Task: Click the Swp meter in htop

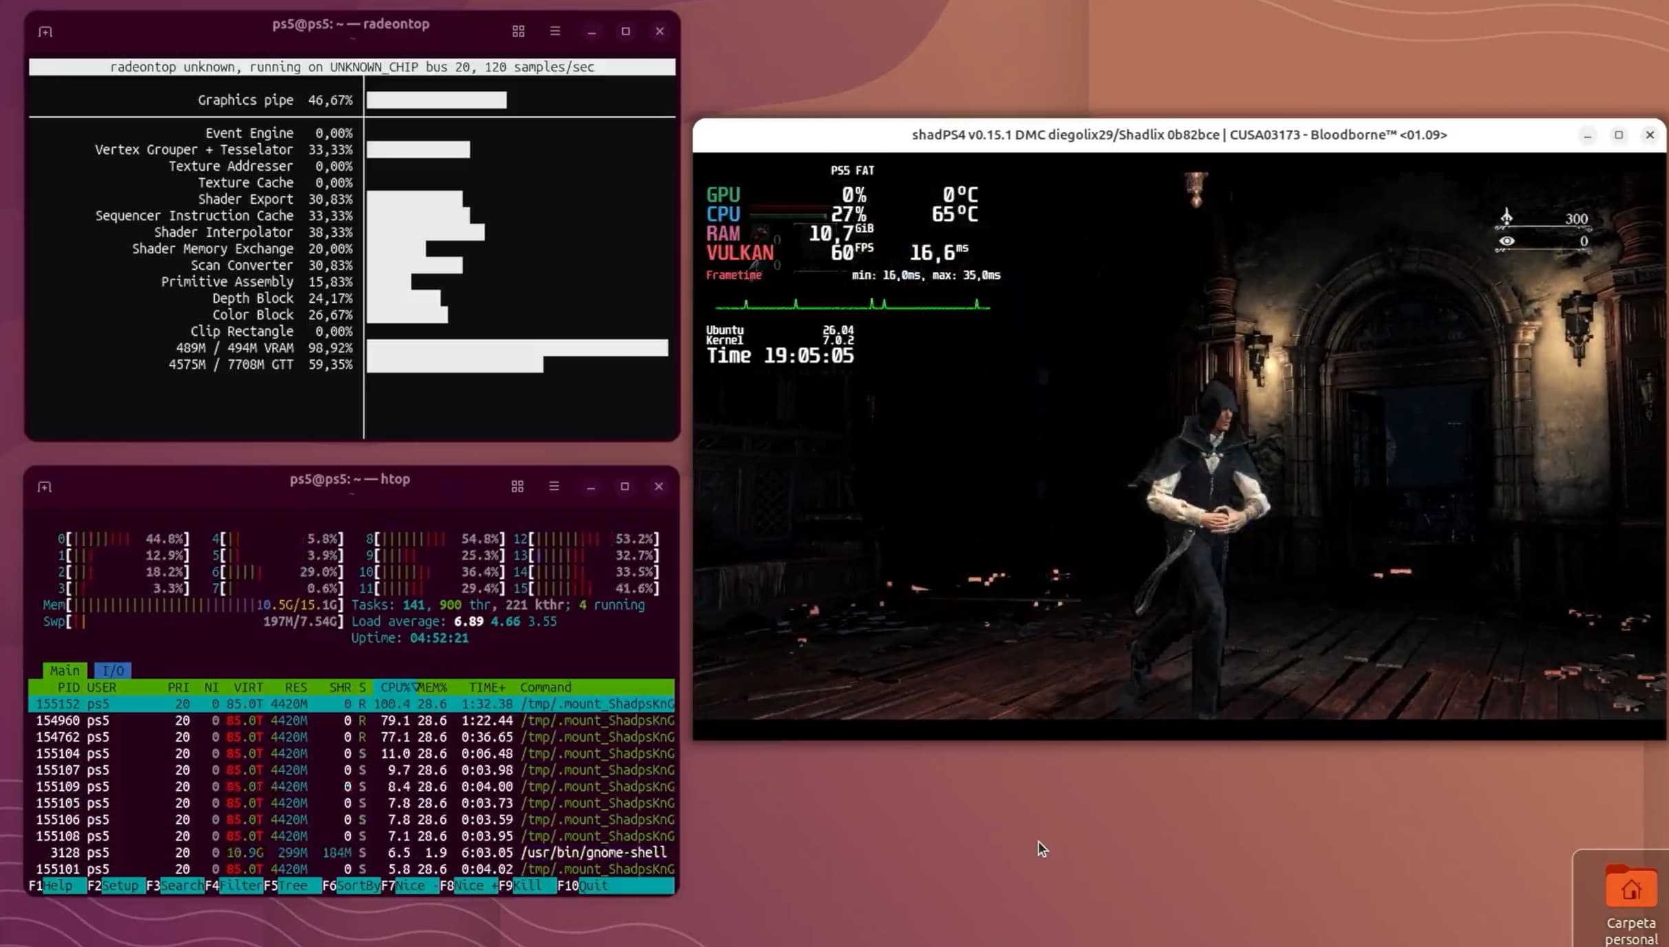Action: (193, 621)
